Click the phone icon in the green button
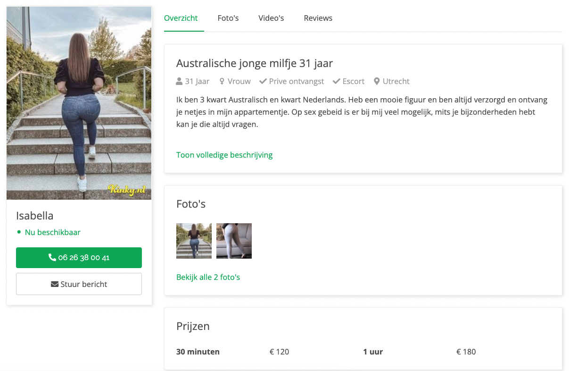Screen dimensions: 569x371 52,258
